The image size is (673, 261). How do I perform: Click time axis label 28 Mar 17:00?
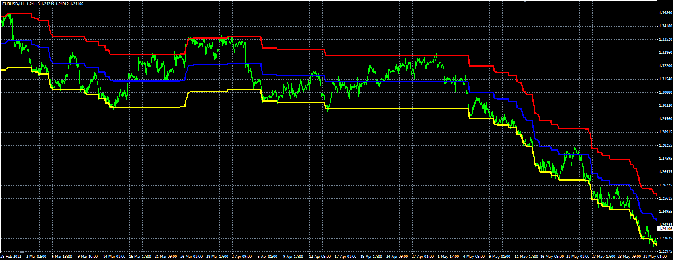(x=217, y=257)
